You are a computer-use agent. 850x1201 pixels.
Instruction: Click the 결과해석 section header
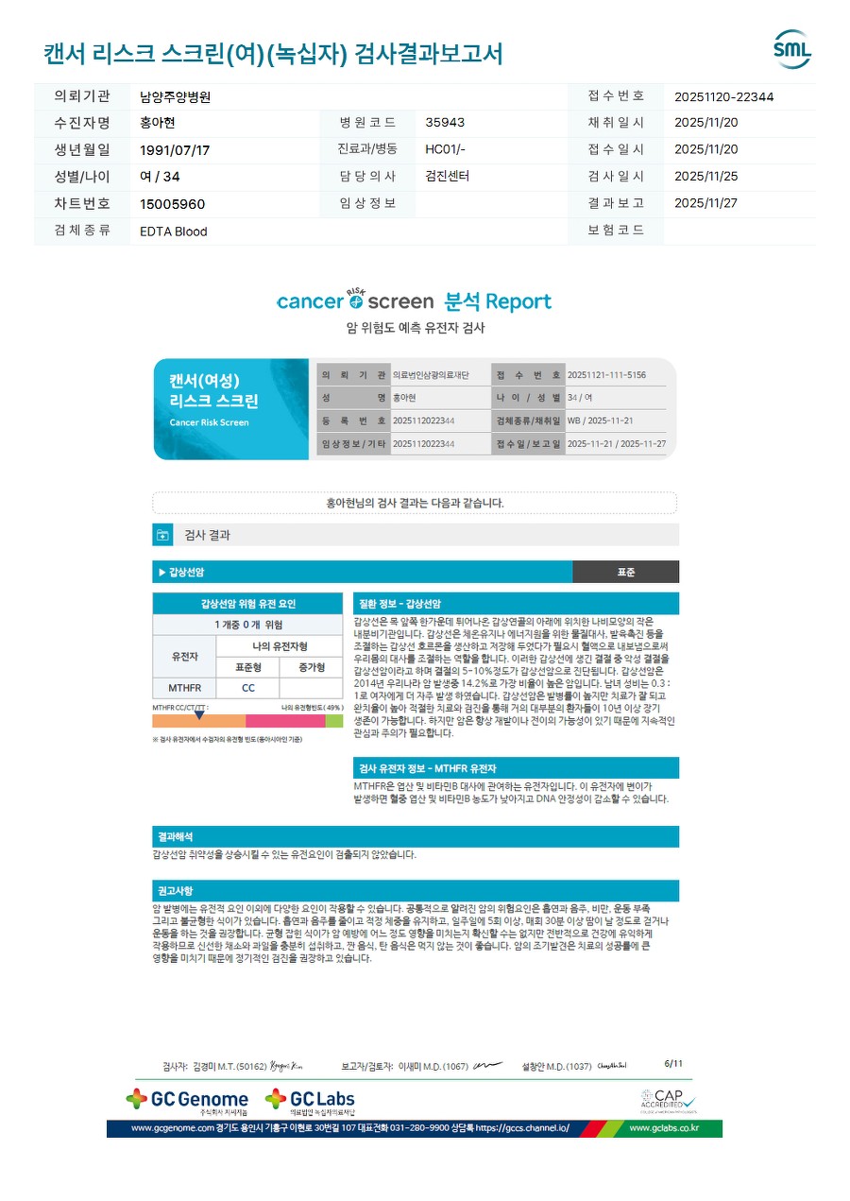point(416,836)
